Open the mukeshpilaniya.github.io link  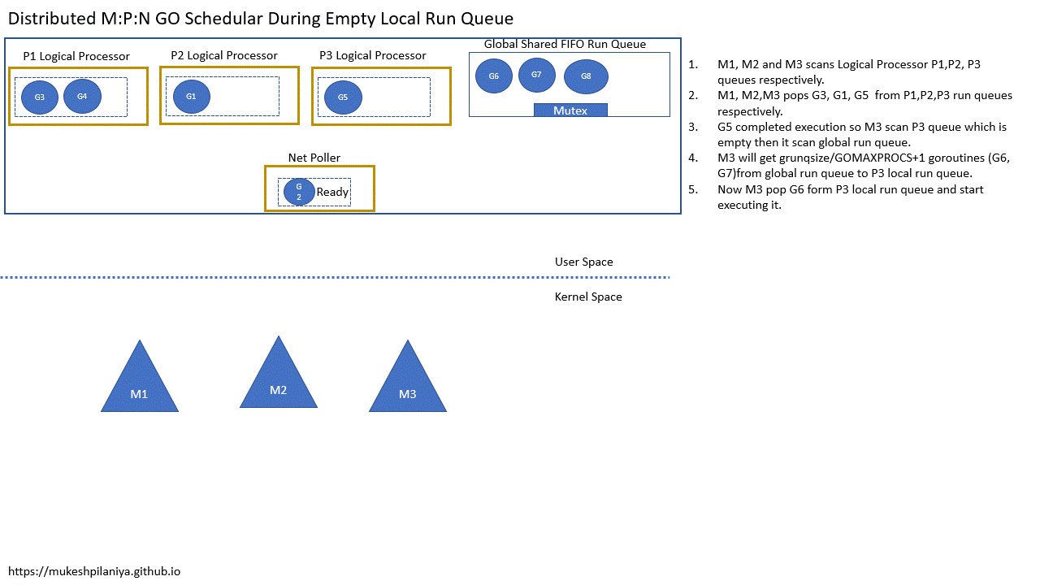tap(94, 571)
